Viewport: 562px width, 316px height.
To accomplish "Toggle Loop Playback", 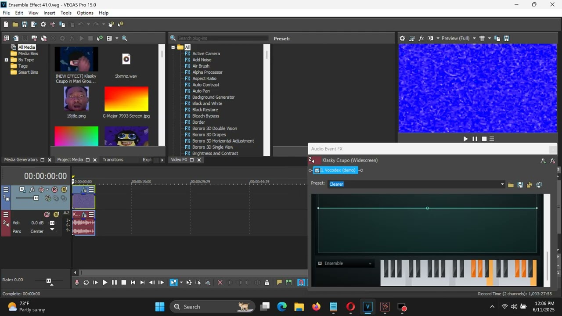I will tap(86, 283).
